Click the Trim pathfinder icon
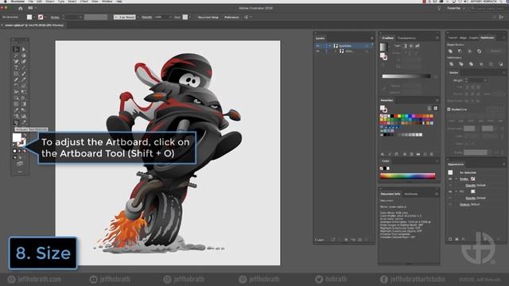This screenshot has height=286, width=509. [x=460, y=64]
